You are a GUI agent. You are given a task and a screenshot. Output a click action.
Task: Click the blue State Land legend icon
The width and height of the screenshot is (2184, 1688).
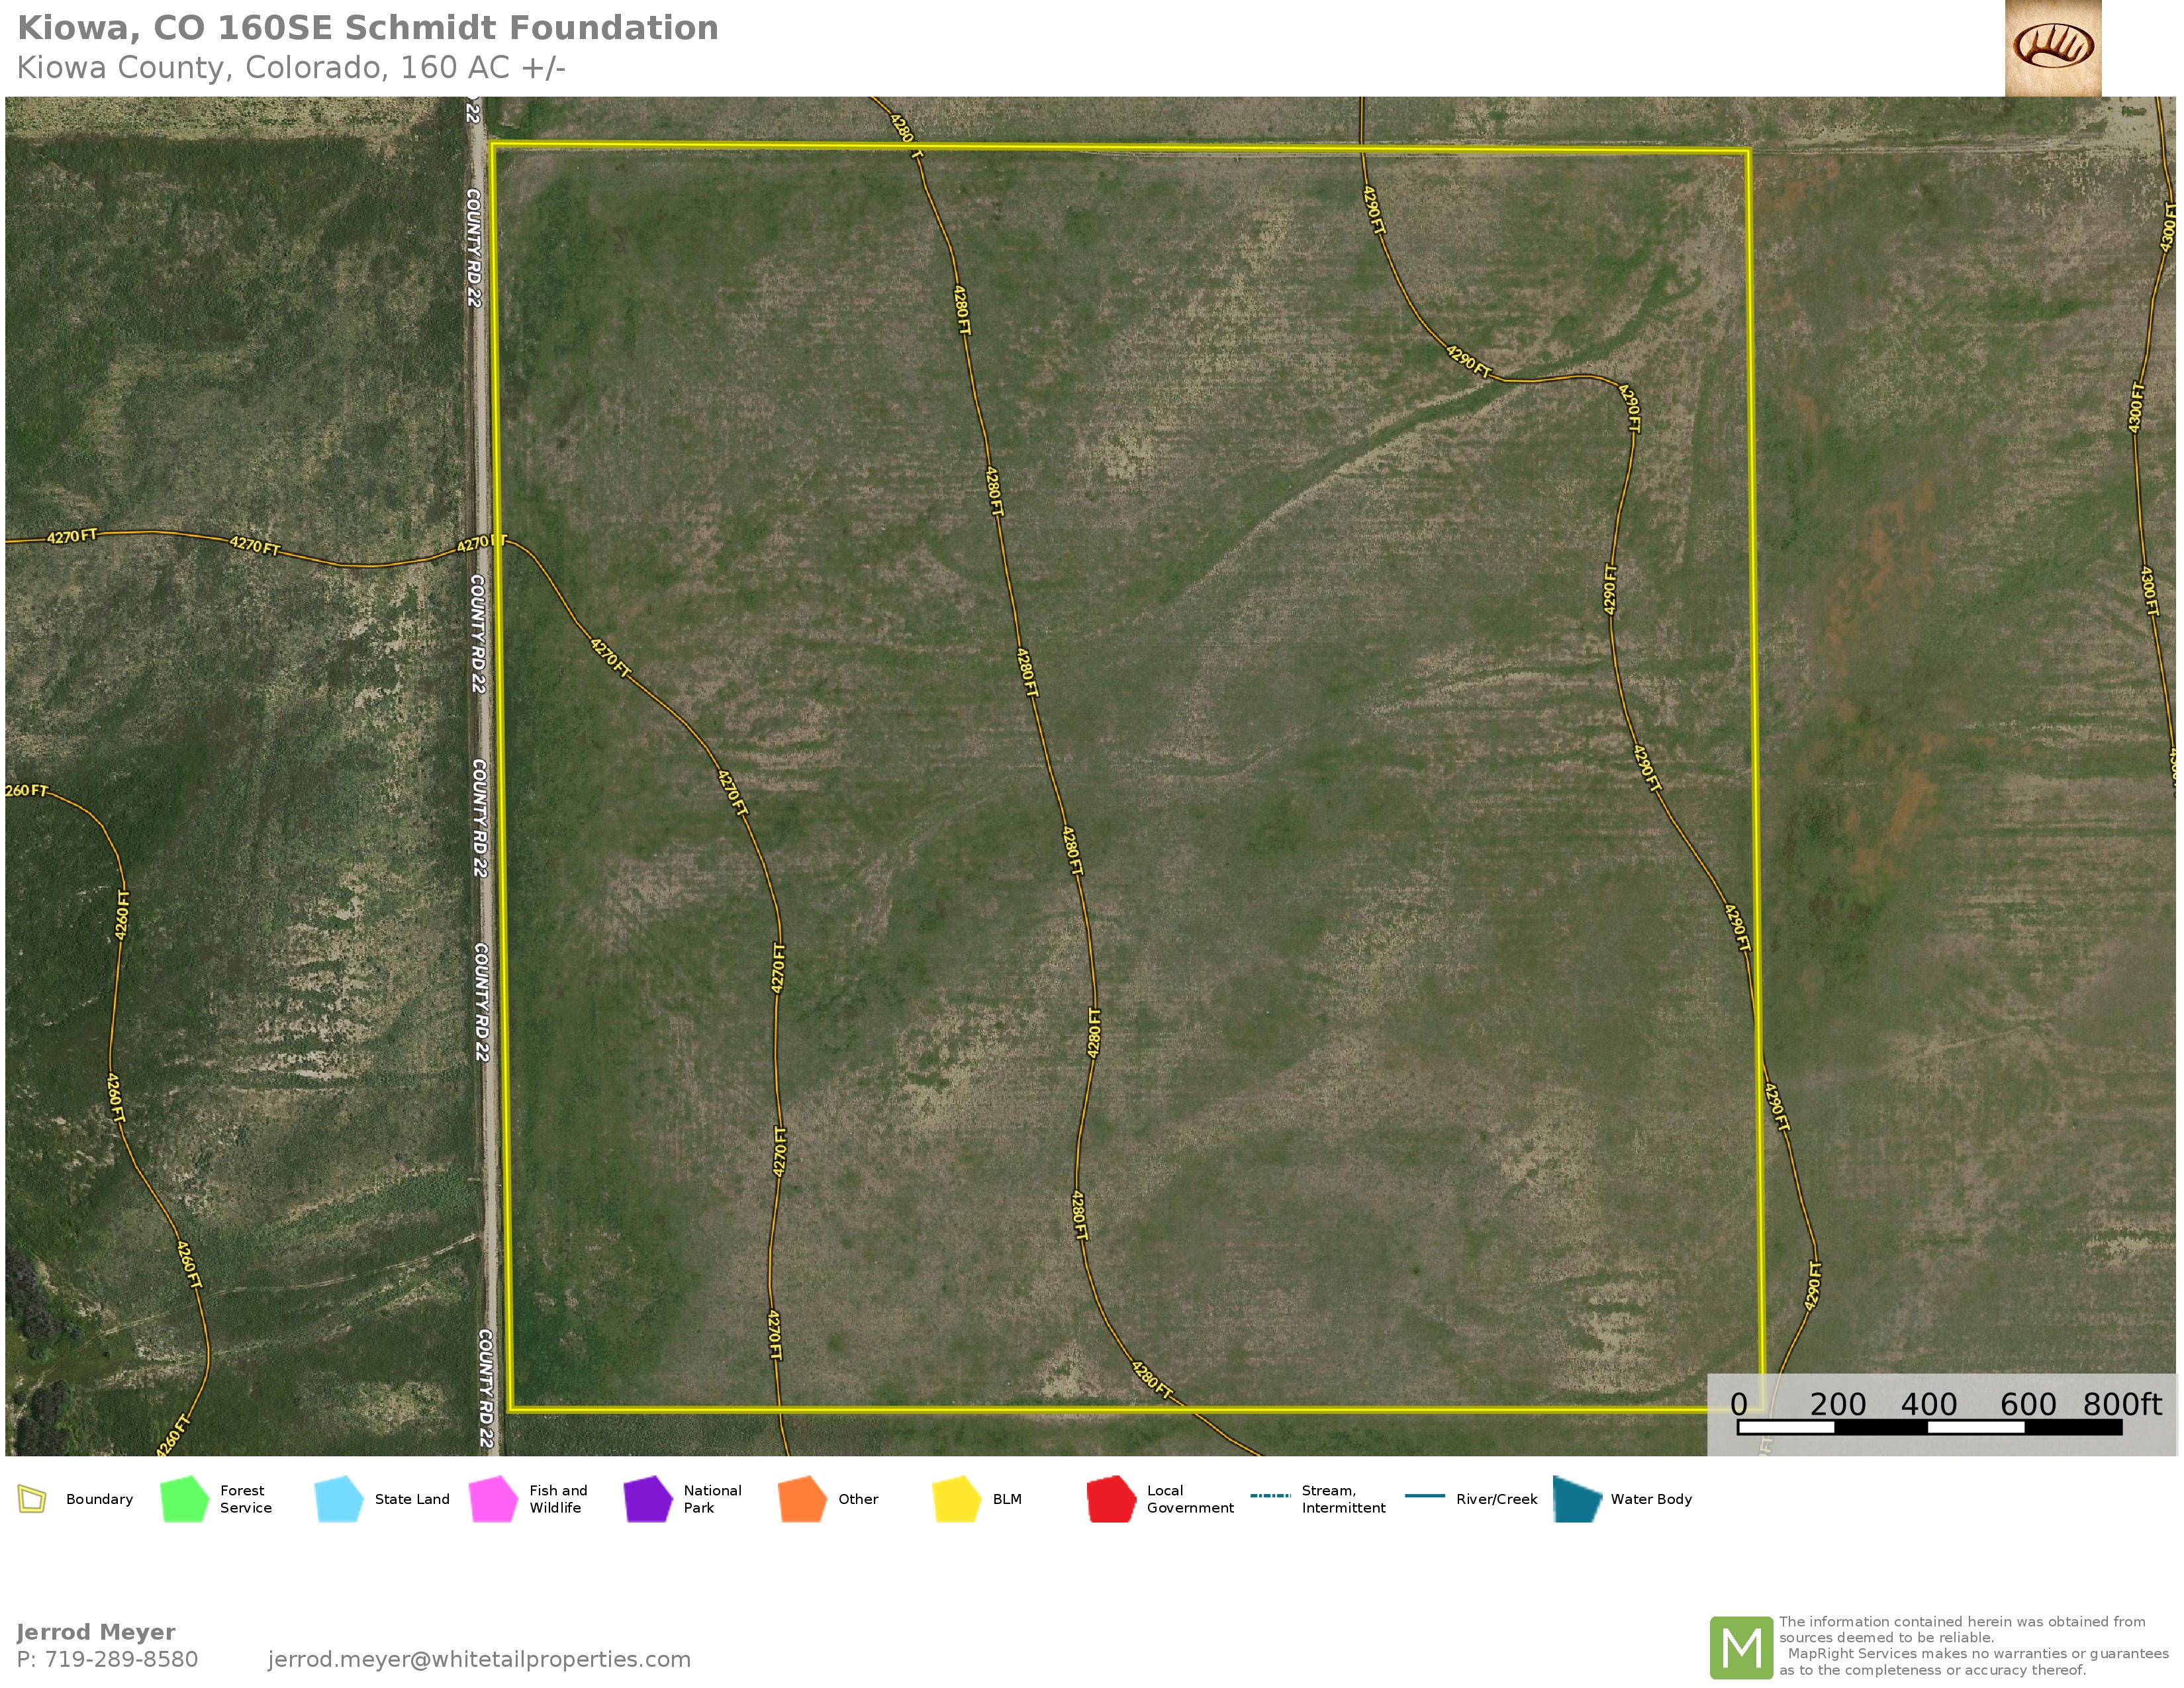(338, 1499)
